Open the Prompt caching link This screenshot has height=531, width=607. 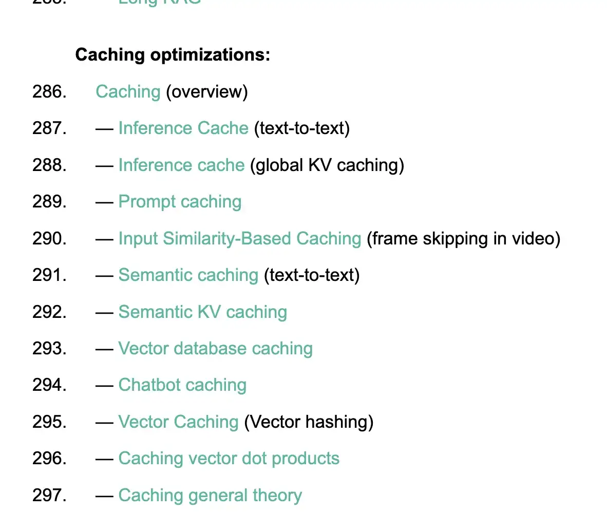180,202
